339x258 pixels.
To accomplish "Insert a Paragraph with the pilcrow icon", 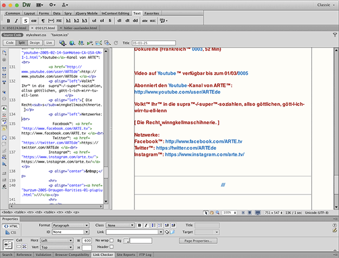I will pos(43,21).
